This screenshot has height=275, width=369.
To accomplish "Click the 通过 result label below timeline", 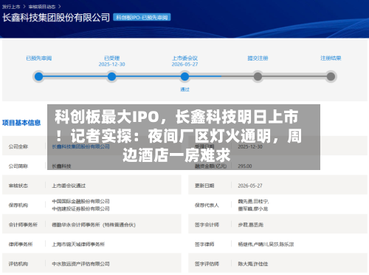I will click(x=184, y=89).
